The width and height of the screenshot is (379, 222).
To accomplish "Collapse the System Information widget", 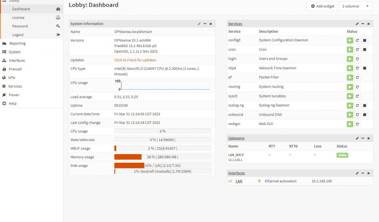I will tap(205, 24).
